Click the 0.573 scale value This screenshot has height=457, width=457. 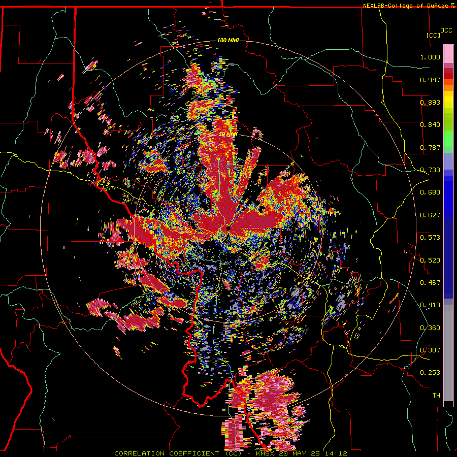[430, 238]
